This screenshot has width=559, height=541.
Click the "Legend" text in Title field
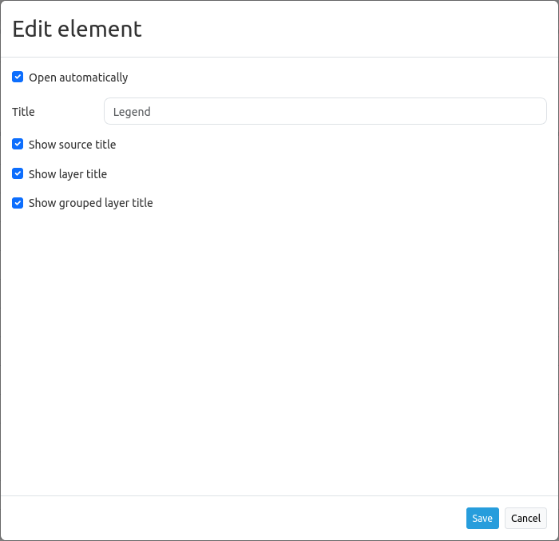[132, 112]
